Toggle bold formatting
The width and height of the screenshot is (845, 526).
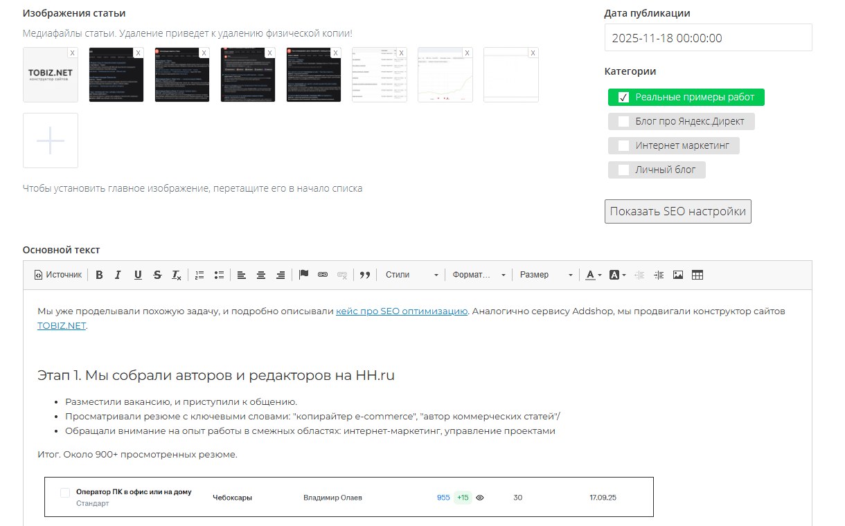click(x=99, y=275)
